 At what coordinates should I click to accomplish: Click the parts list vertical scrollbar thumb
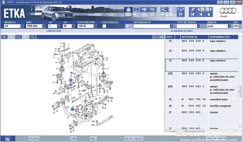click(x=240, y=92)
